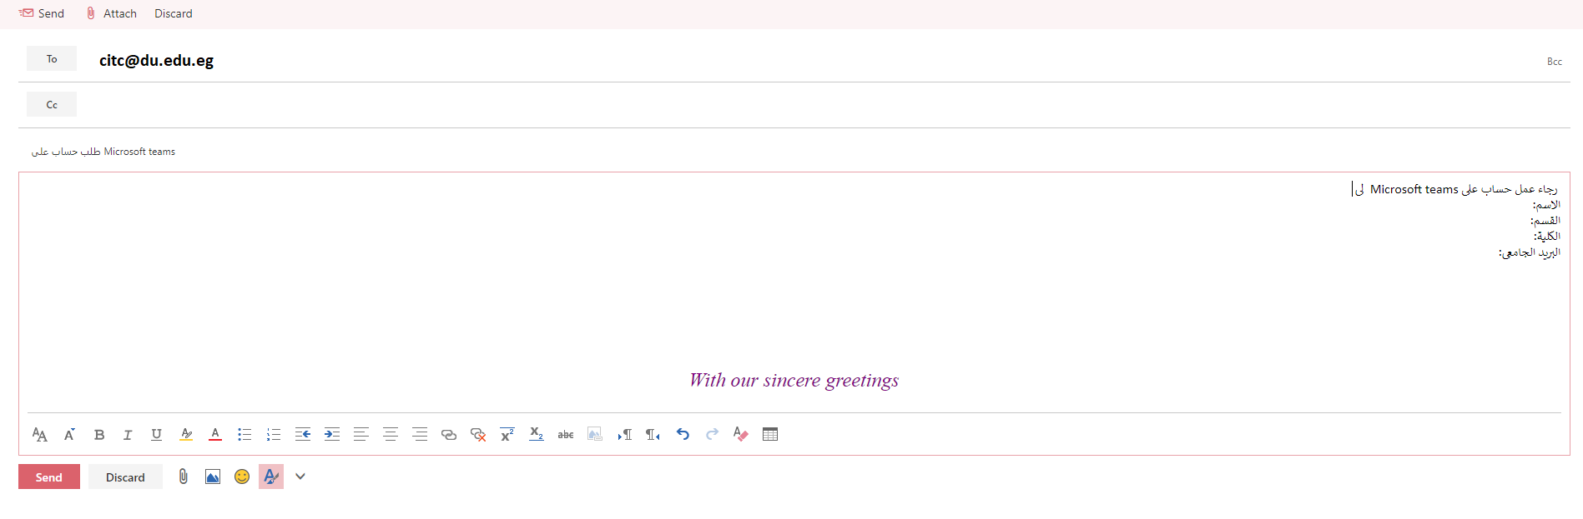This screenshot has height=519, width=1583.
Task: Toggle strikethrough formatting
Action: (x=566, y=434)
